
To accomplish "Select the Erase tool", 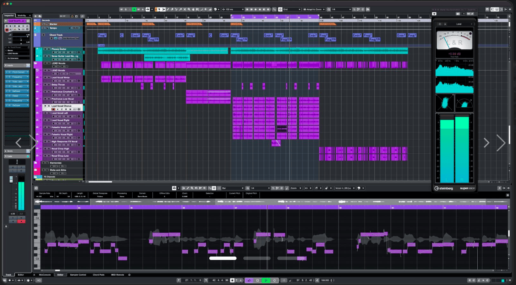I will (x=172, y=9).
